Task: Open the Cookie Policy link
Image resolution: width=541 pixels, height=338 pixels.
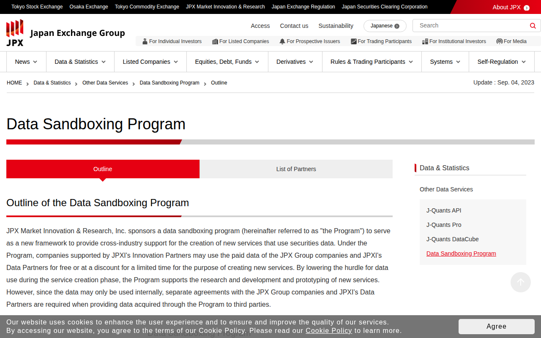Action: tap(329, 331)
